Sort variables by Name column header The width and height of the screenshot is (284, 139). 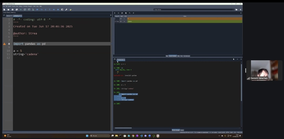[117, 16]
